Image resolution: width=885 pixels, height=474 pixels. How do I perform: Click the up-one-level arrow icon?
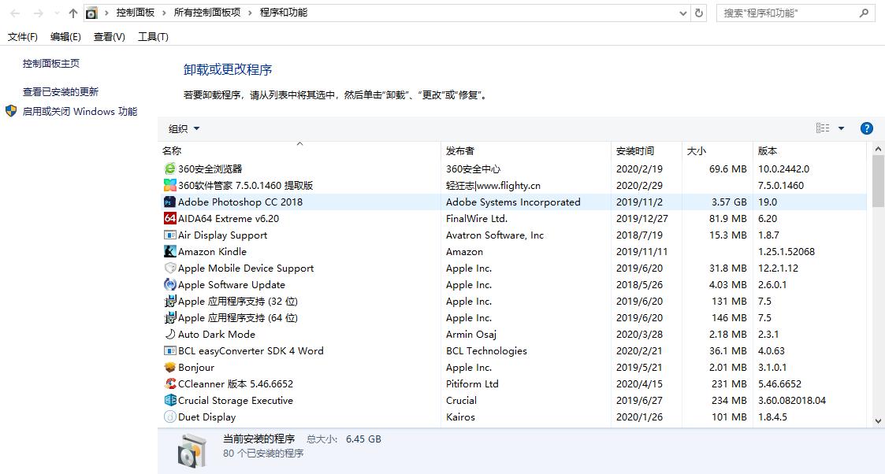[x=72, y=13]
